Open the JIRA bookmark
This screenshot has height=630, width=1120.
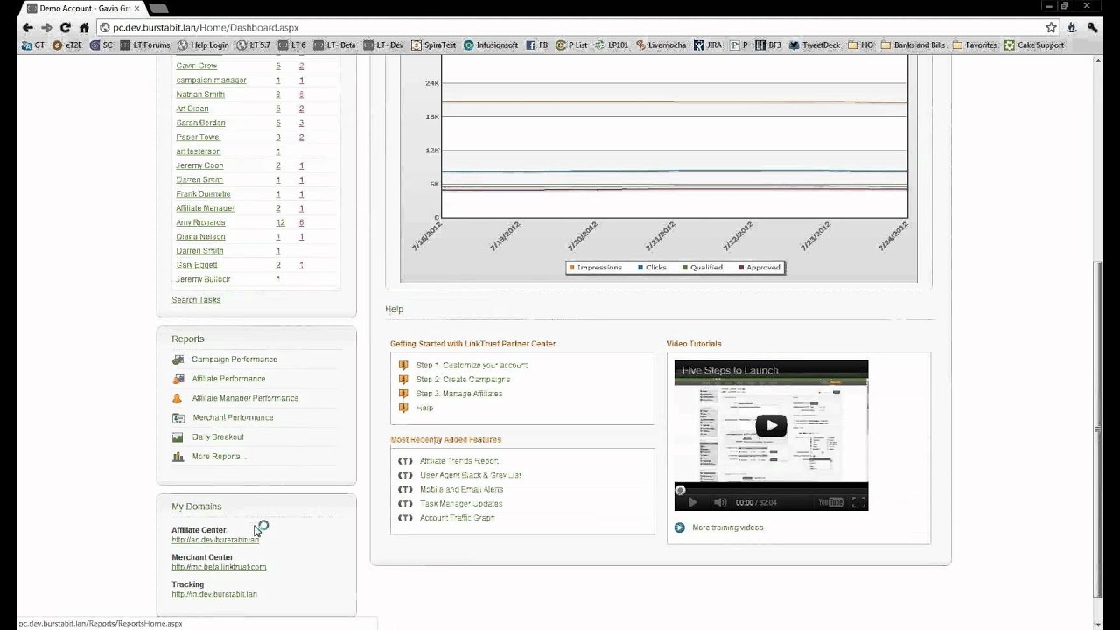708,45
